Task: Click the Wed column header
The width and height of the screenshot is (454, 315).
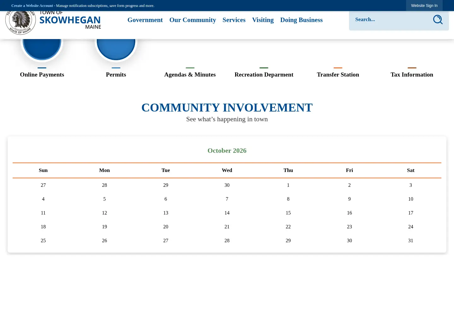Action: tap(227, 170)
